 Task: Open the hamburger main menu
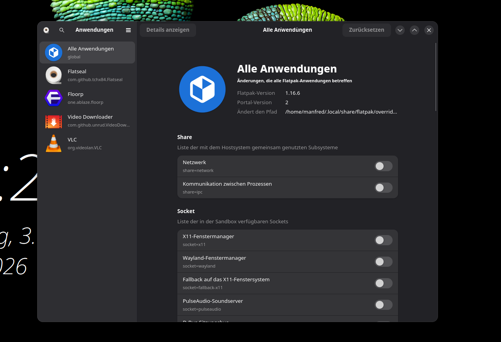click(x=128, y=30)
